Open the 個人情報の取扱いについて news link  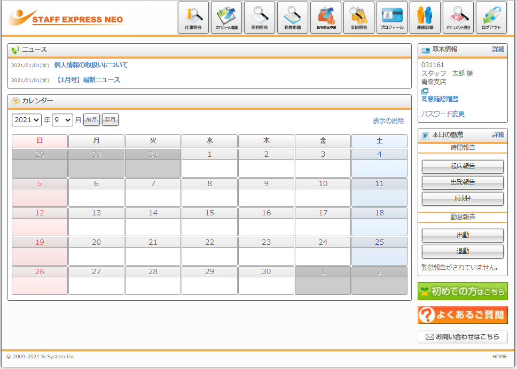(x=91, y=65)
